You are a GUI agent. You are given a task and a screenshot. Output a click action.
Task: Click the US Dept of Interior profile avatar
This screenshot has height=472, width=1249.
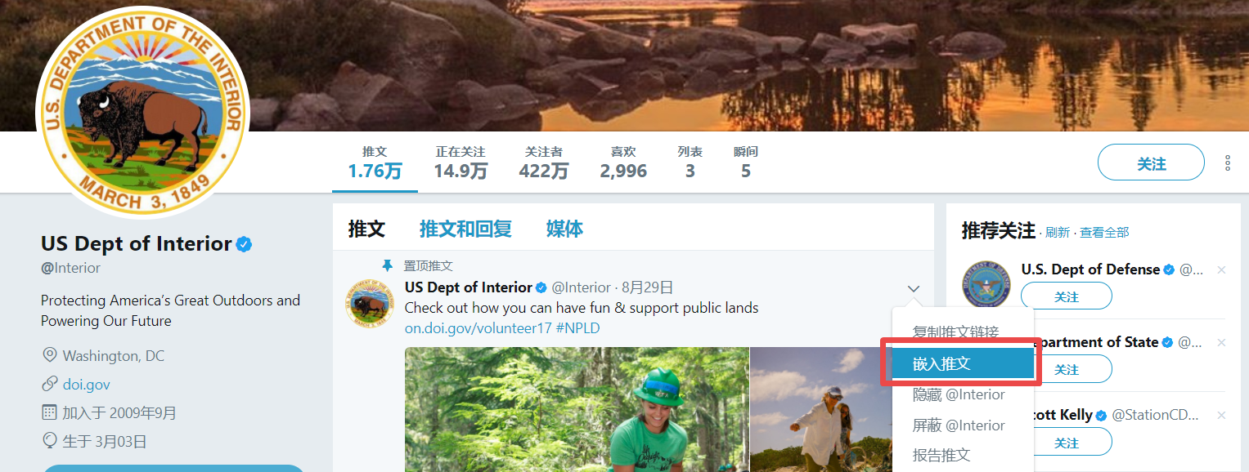click(143, 113)
